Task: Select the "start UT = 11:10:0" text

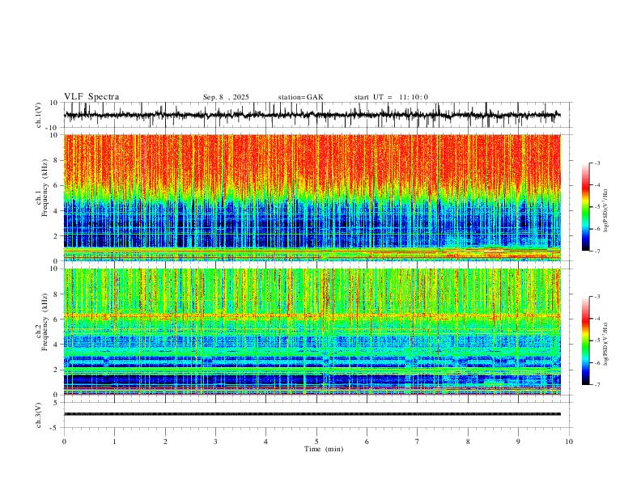Action: (x=391, y=97)
